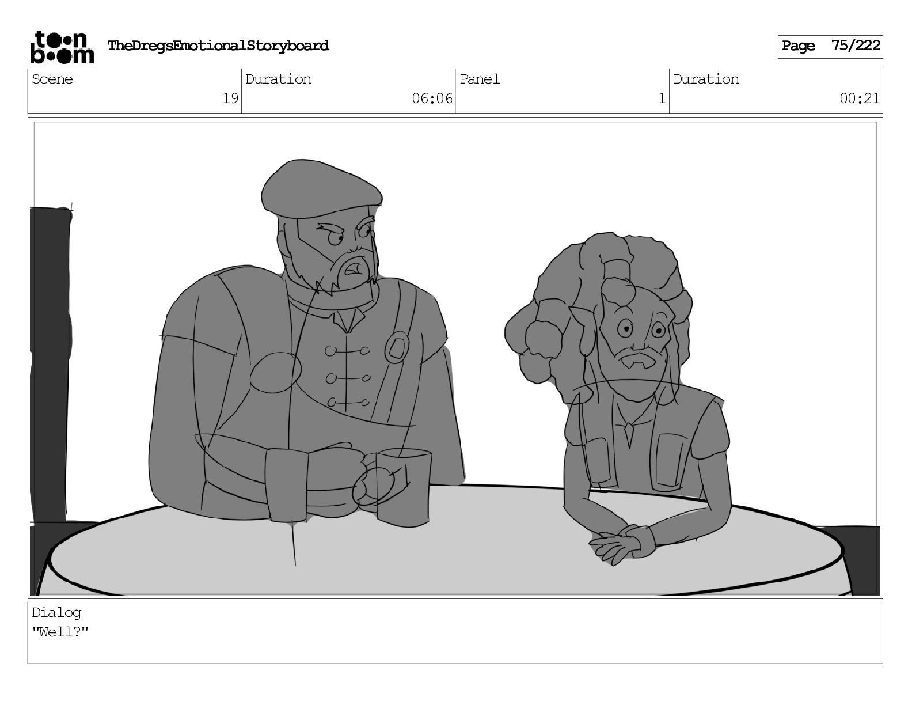Select the dialog text "Well?"
Viewport: 912px width, 705px height.
(x=60, y=632)
